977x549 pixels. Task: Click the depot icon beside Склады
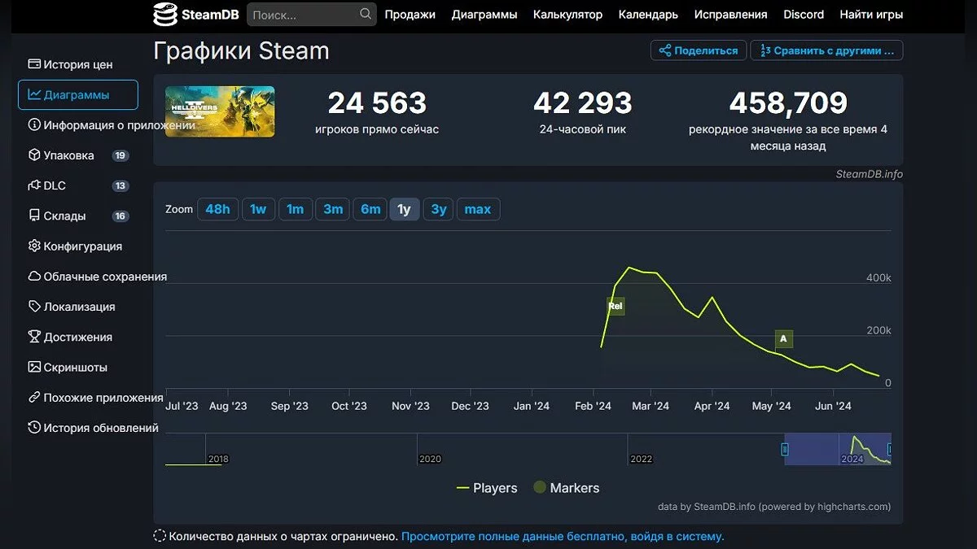[x=34, y=216]
